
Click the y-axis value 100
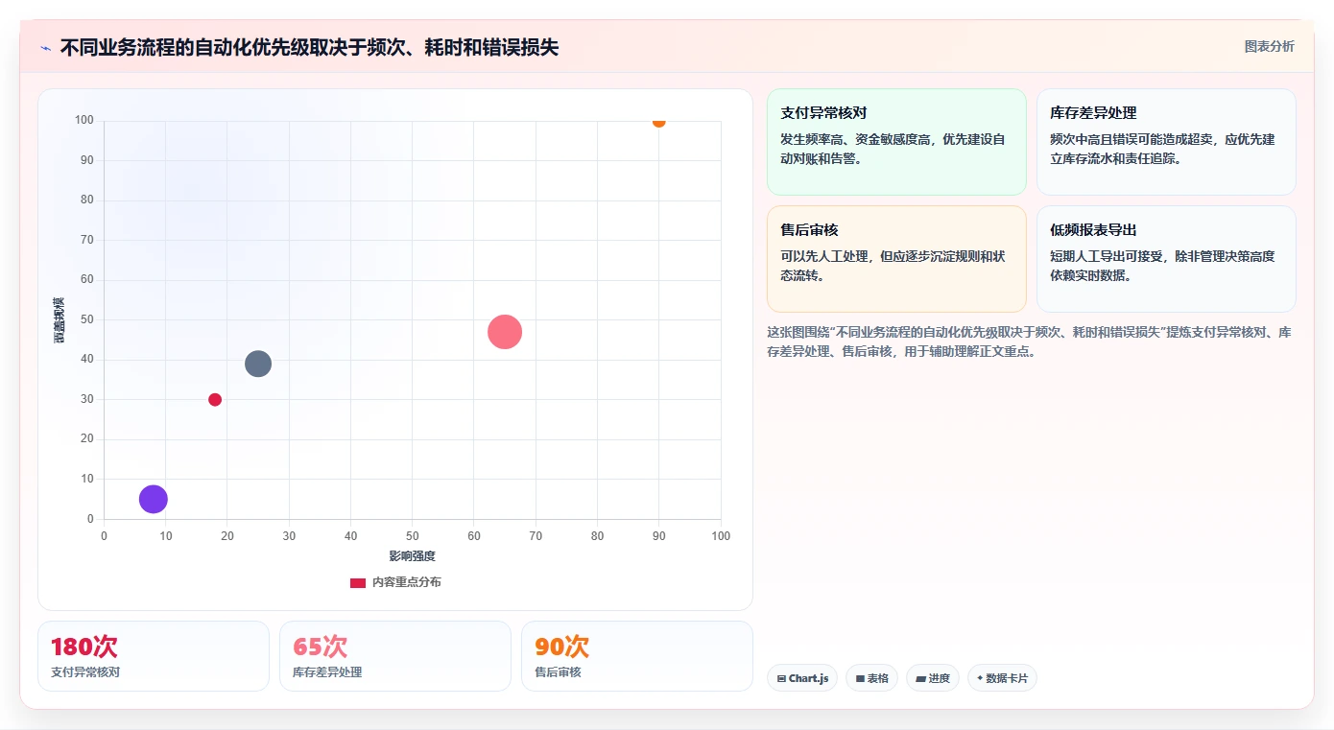tap(84, 120)
